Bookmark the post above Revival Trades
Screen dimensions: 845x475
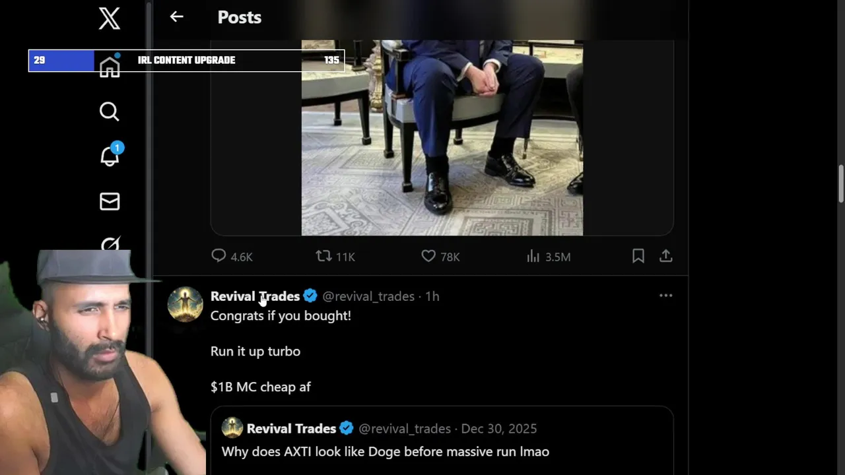click(x=638, y=256)
